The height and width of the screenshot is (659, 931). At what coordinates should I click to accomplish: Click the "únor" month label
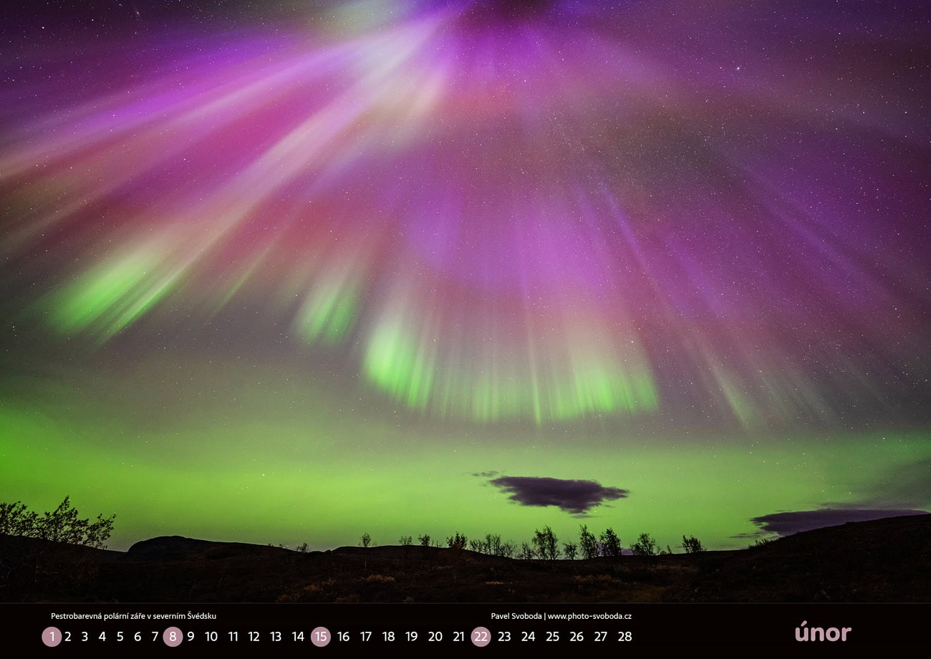click(x=823, y=632)
